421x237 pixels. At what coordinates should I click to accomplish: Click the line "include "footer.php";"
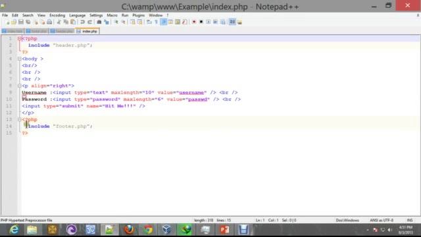click(60, 126)
